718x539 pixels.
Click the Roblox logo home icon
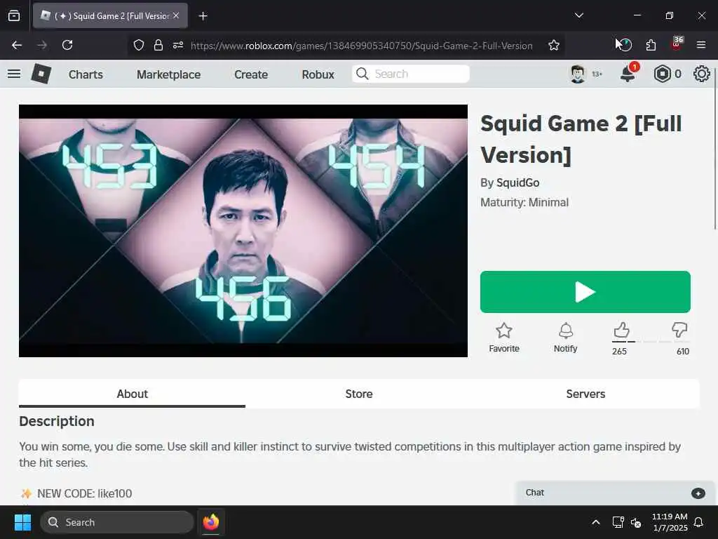41,74
